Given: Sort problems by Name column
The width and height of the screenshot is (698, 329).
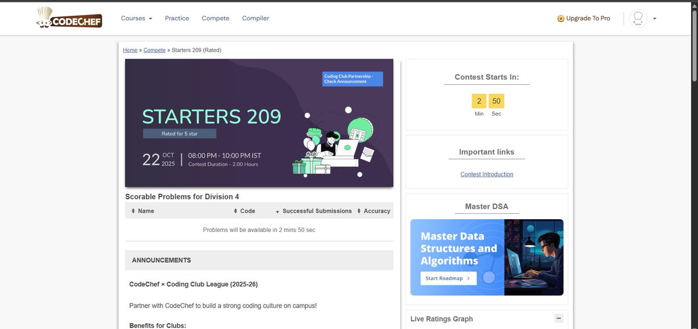Looking at the screenshot, I should coord(143,211).
